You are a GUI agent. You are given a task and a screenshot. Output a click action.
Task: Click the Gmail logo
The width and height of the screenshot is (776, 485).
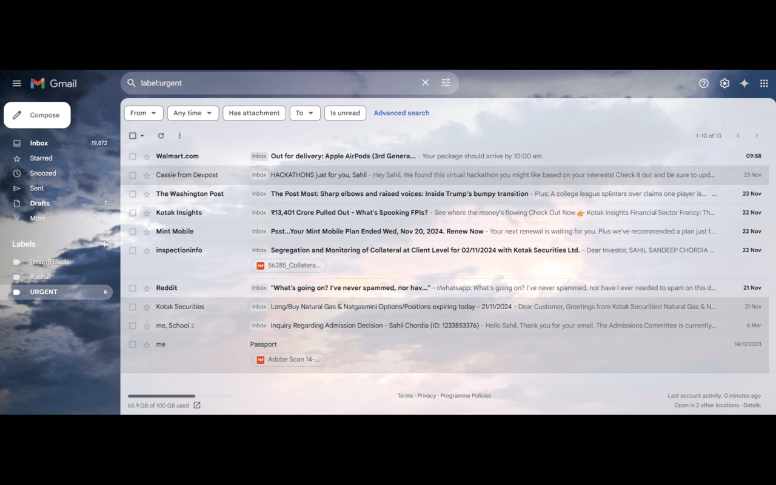click(x=54, y=84)
